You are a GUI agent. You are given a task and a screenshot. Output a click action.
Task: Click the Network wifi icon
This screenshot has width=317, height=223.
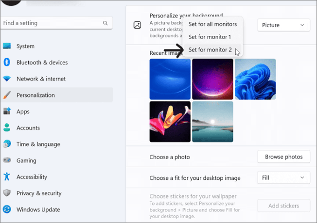[x=7, y=79]
